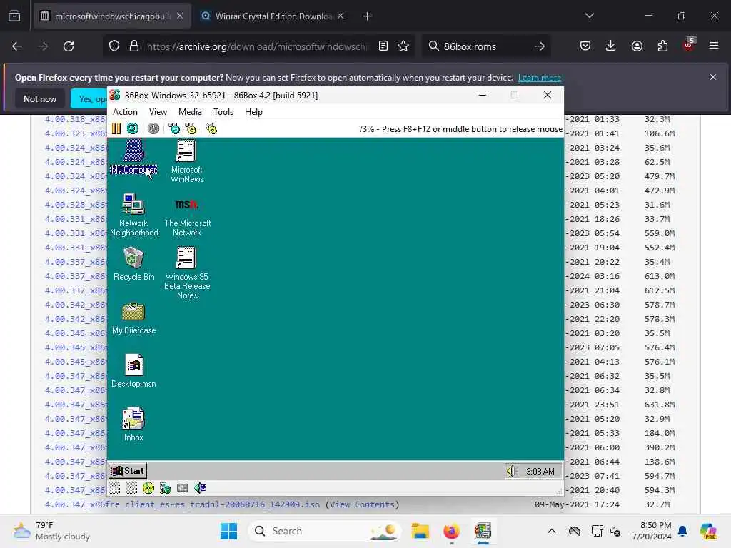Screen dimensions: 731x548
Task: Click the gray status icon before sound
Action: [x=183, y=488]
